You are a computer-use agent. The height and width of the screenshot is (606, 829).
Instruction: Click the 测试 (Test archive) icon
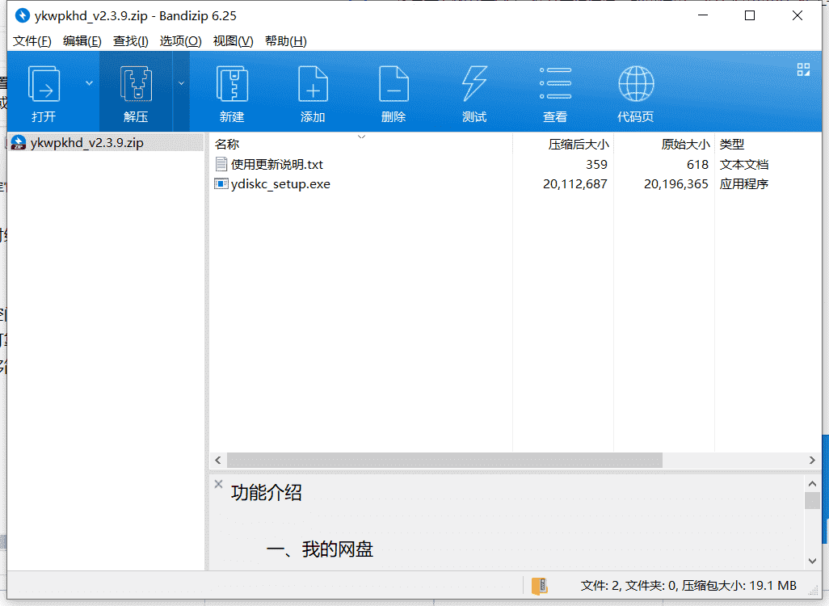coord(474,84)
